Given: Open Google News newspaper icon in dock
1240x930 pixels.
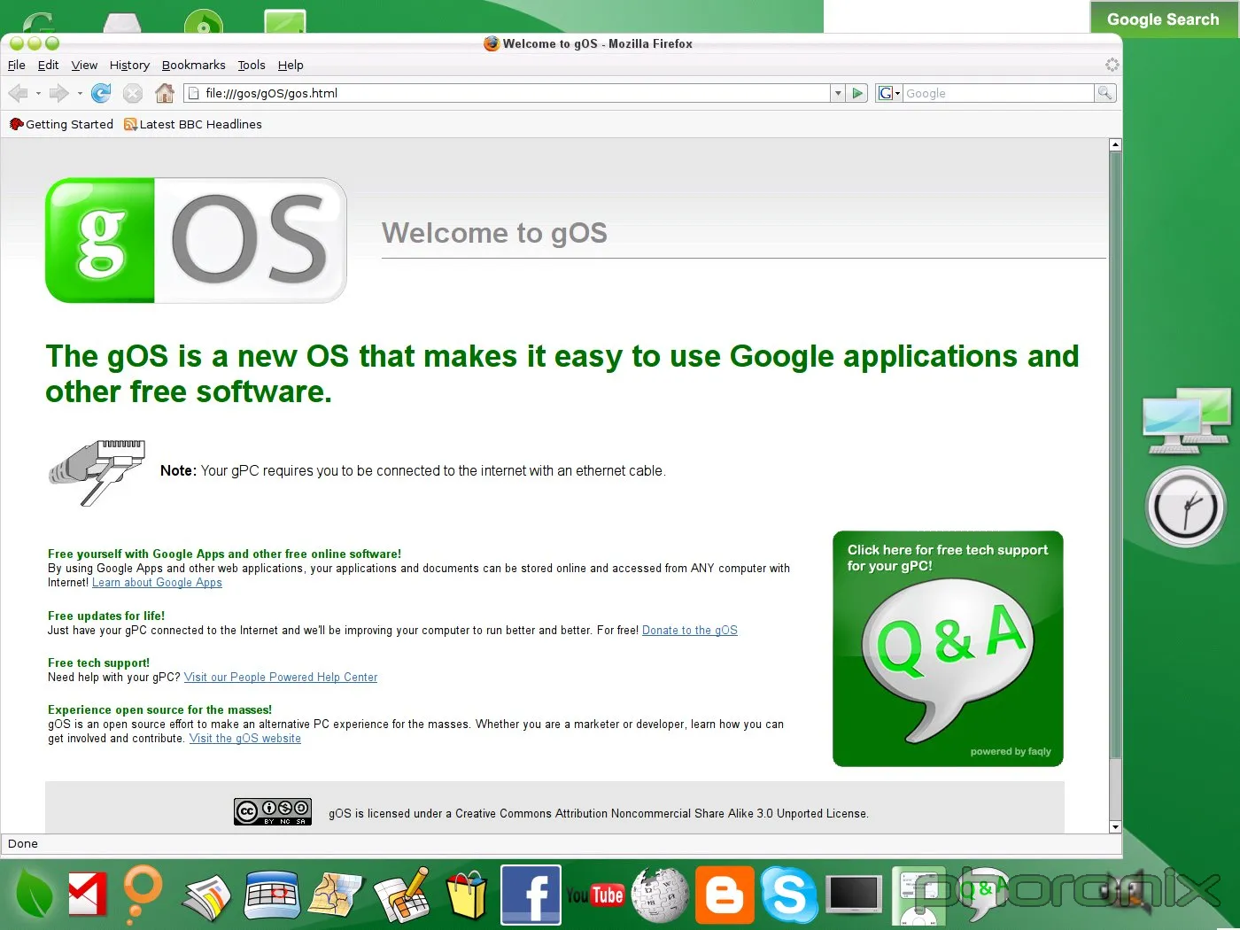Looking at the screenshot, I should tap(206, 896).
